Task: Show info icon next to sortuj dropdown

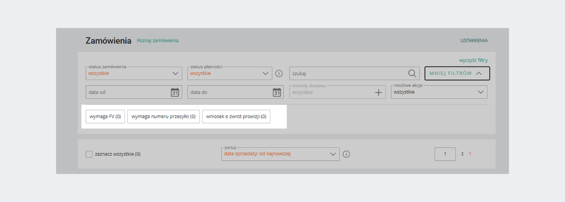Action: [x=346, y=154]
